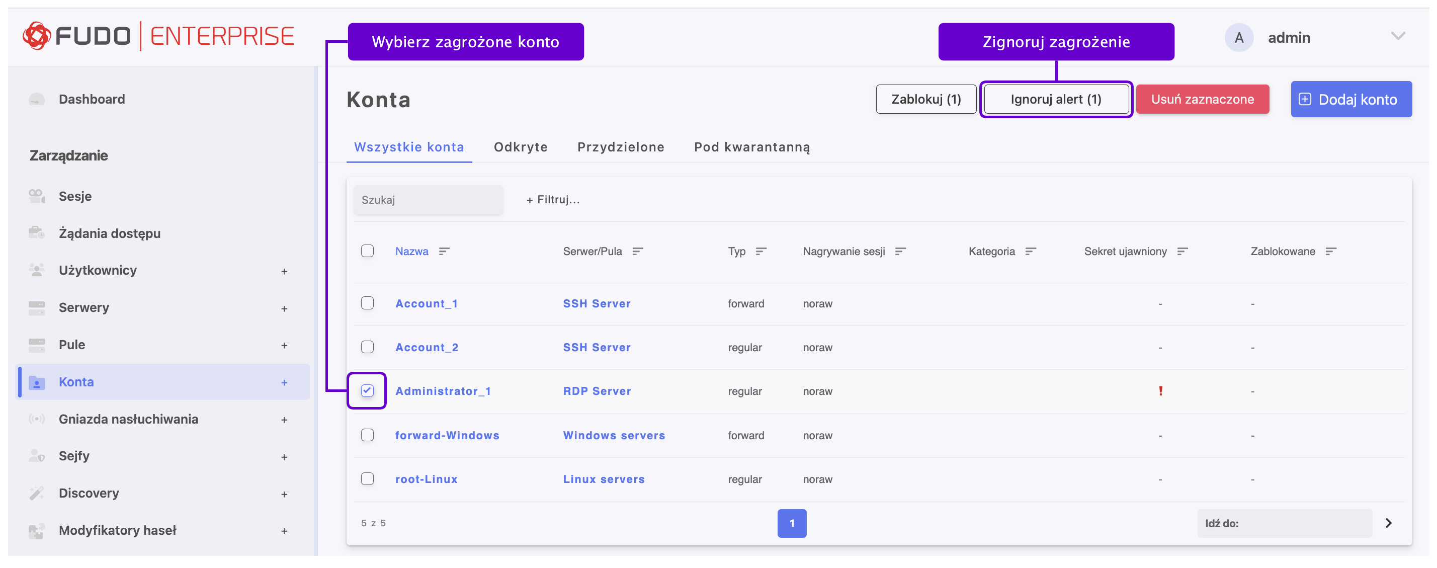
Task: Open Żądania dostępu in the sidebar
Action: click(109, 233)
